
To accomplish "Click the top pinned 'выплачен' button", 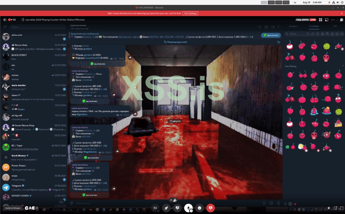I will tap(271, 35).
